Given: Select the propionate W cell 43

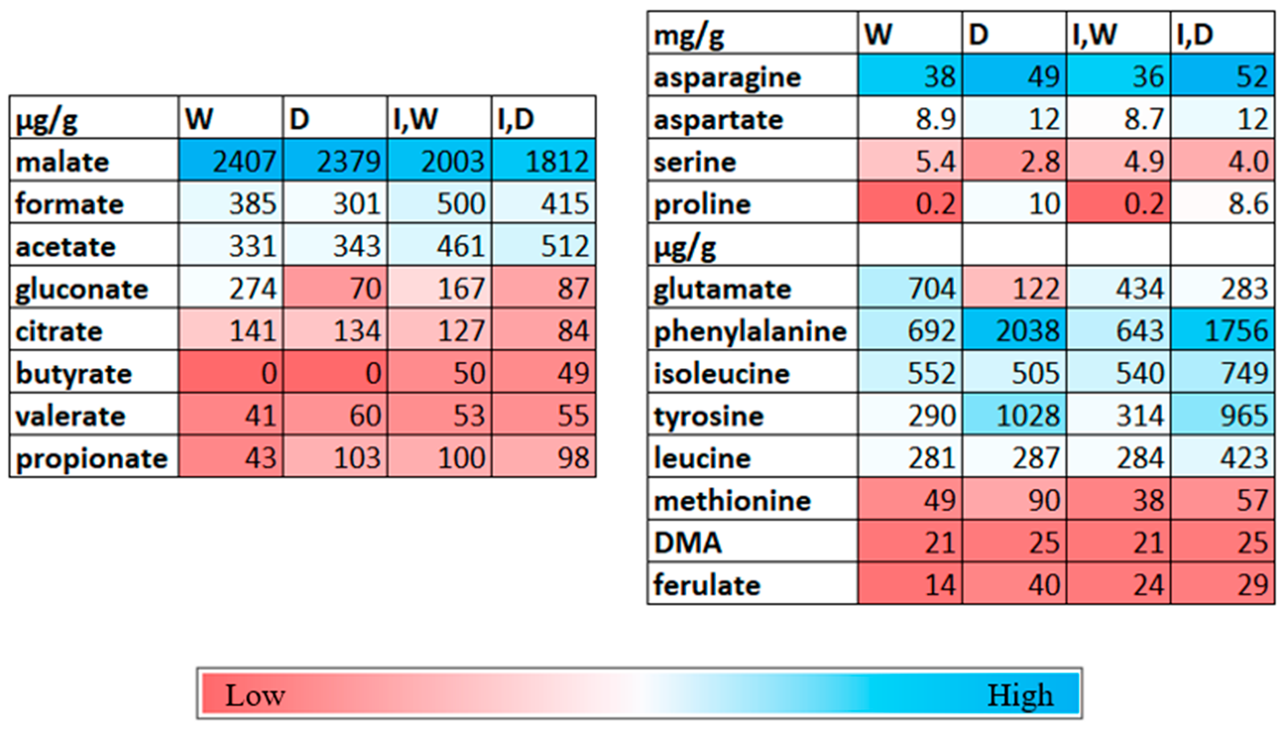Looking at the screenshot, I should coord(231,458).
